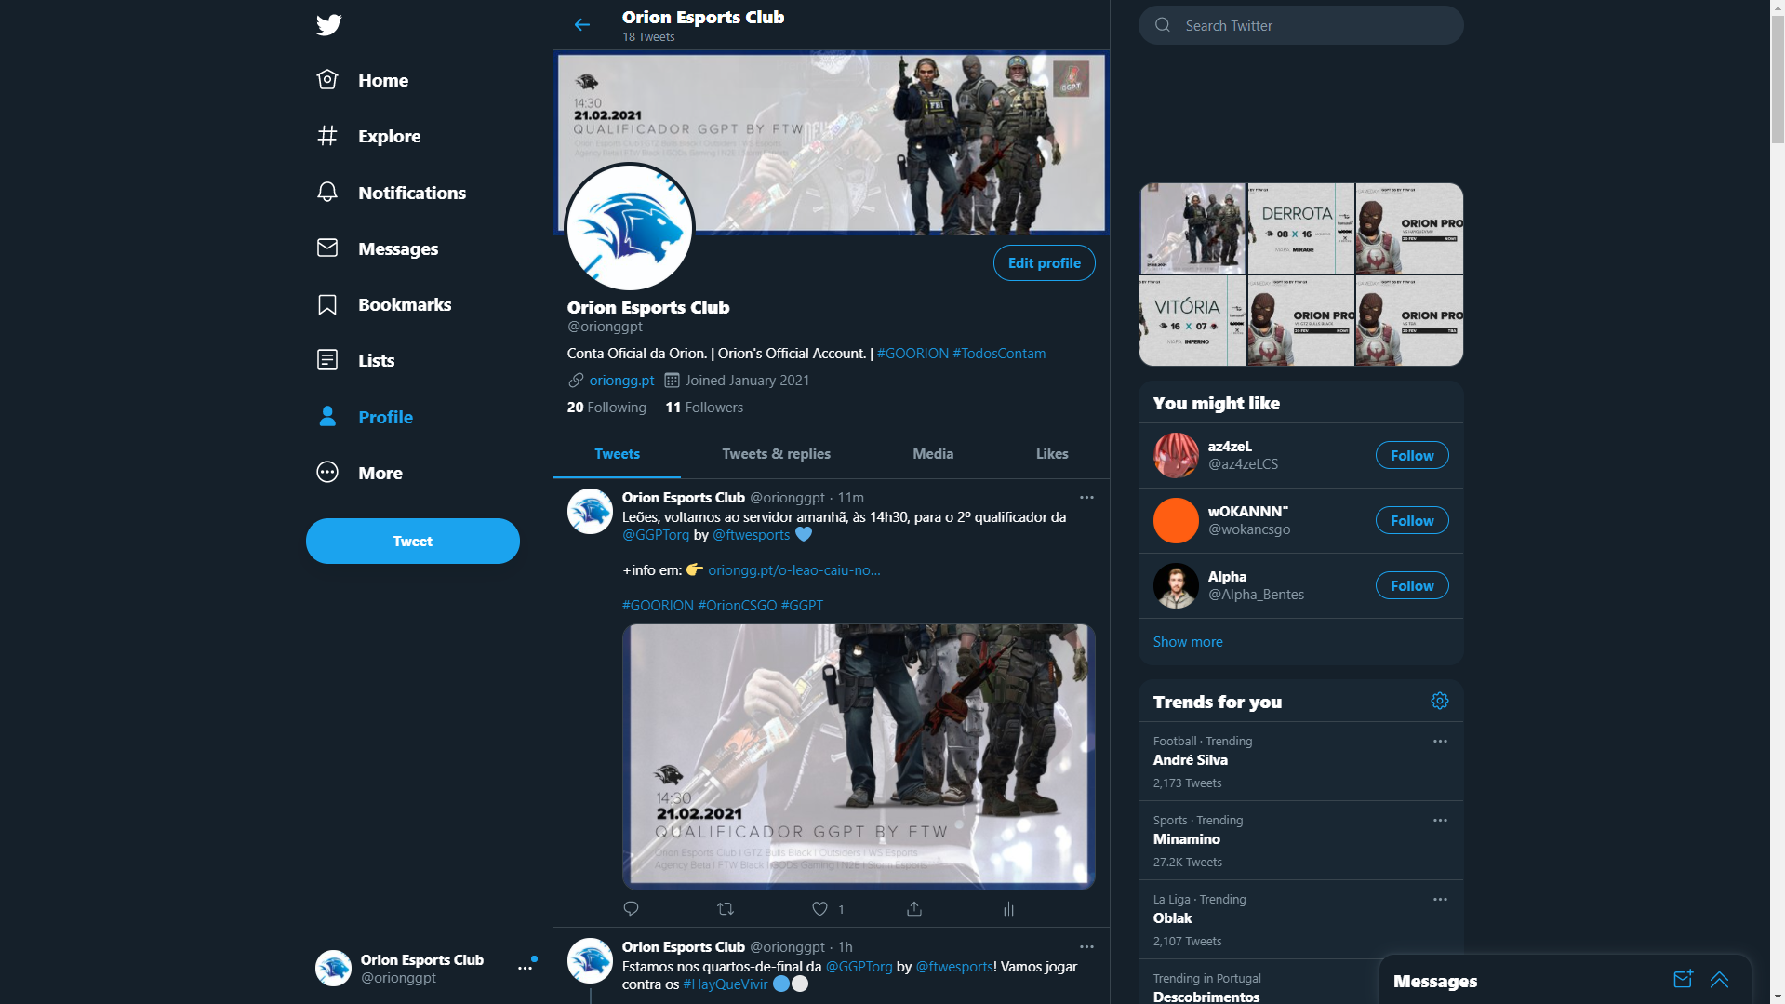The height and width of the screenshot is (1004, 1785).
Task: Open @ftwesports mention in 11m tweet
Action: pos(751,535)
